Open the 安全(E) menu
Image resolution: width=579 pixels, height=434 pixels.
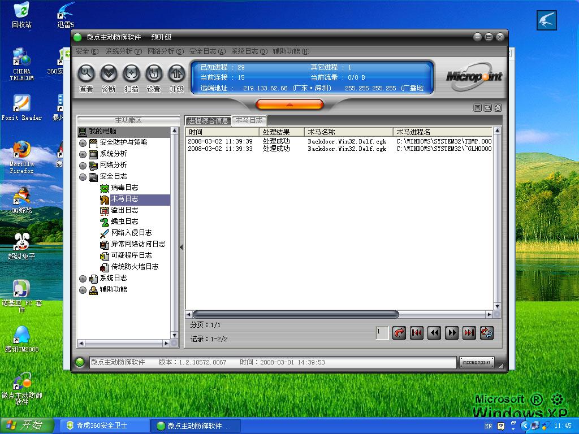87,51
